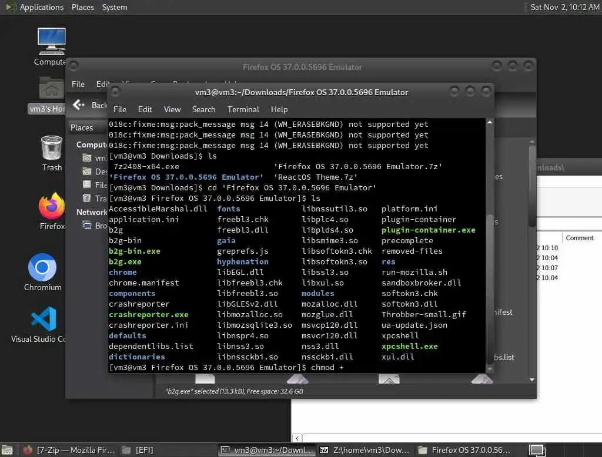The image size is (602, 457).
Task: Select Browse Network icon in Places sidebar
Action: coord(87,225)
